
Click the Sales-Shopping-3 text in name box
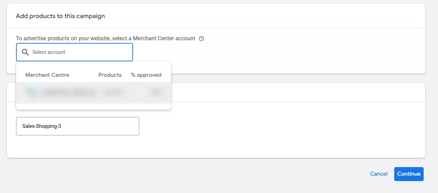click(x=42, y=126)
